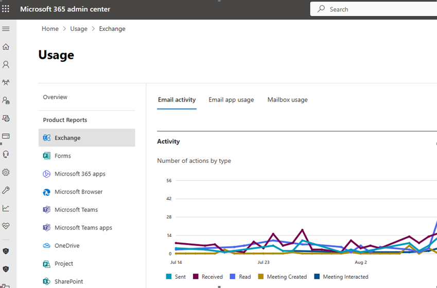Click the Aug 2 axis label
Screen dimensions: 437x288
pos(361,262)
